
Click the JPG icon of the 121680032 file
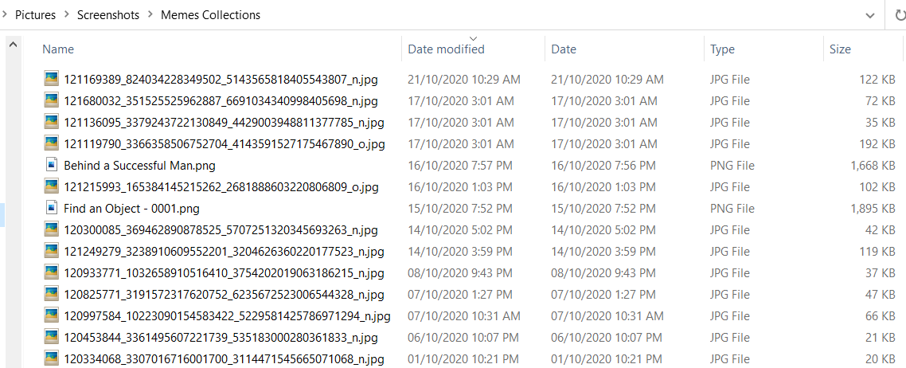point(52,100)
